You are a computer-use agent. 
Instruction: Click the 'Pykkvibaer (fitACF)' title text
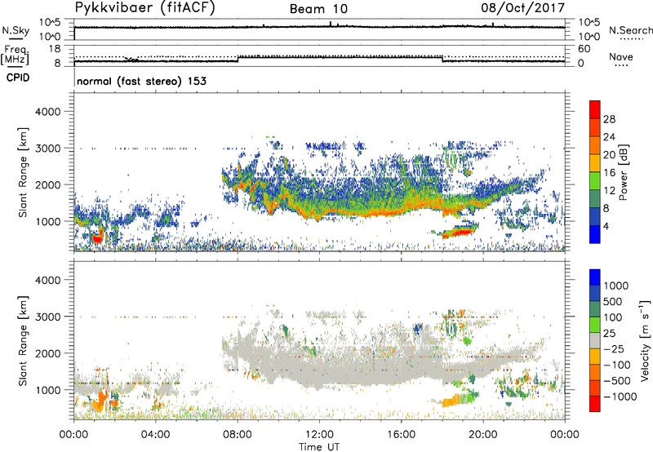(144, 8)
